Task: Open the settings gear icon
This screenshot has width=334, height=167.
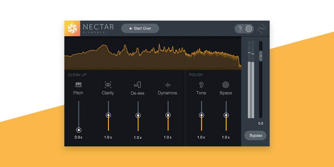Action: tap(249, 28)
